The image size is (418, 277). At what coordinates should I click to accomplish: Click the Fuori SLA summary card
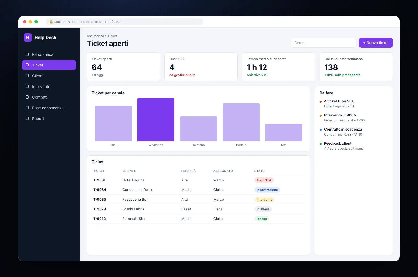tap(201, 67)
